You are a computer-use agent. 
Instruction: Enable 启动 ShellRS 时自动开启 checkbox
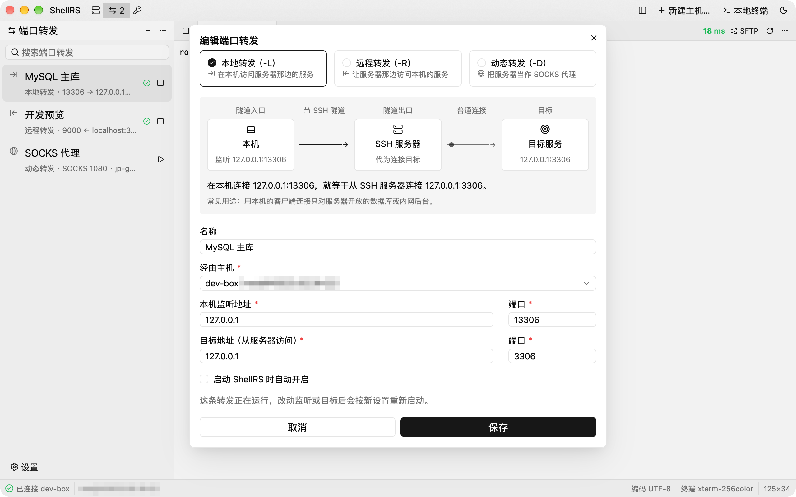(204, 379)
